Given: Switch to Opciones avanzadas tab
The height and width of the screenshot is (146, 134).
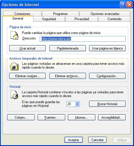Looking at the screenshot, I should tap(105, 14).
